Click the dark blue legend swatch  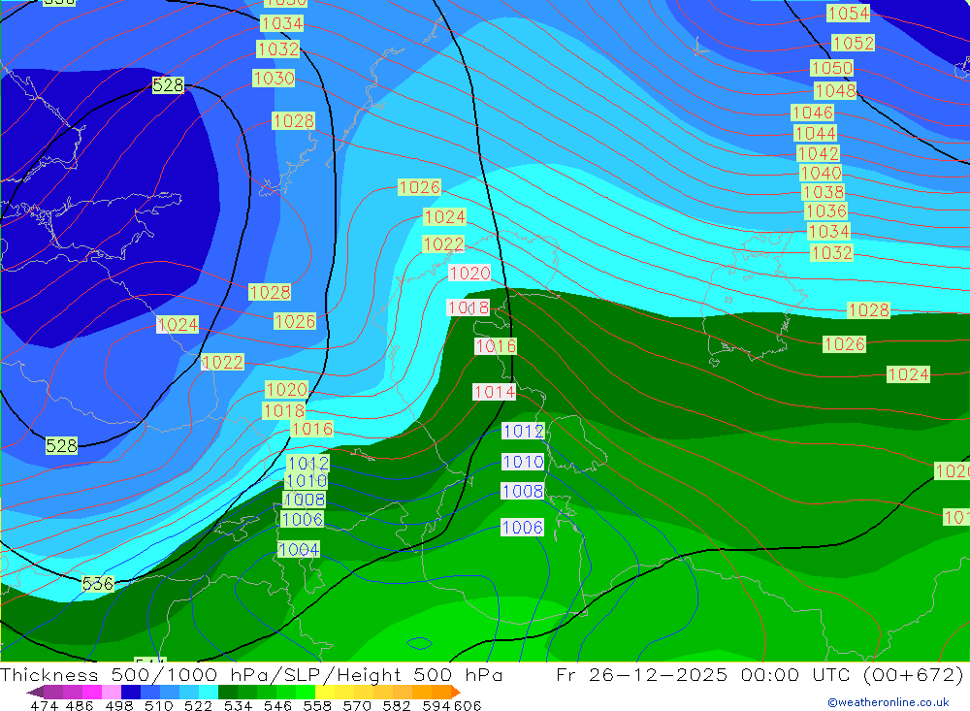click(x=131, y=692)
